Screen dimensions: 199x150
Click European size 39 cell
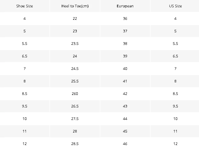coord(125,56)
